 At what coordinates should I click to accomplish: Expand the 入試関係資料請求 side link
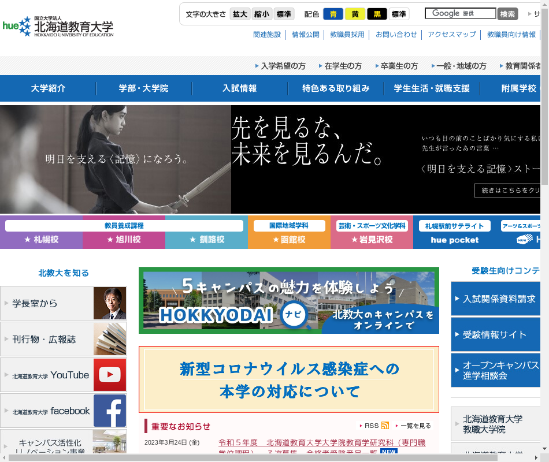[496, 299]
